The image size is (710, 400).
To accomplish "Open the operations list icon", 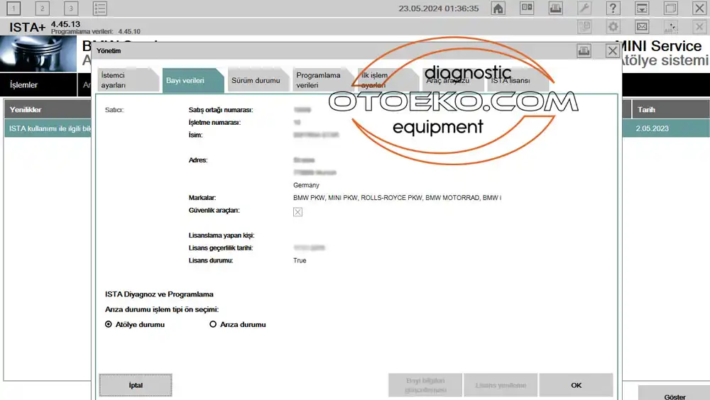I will tap(99, 8).
